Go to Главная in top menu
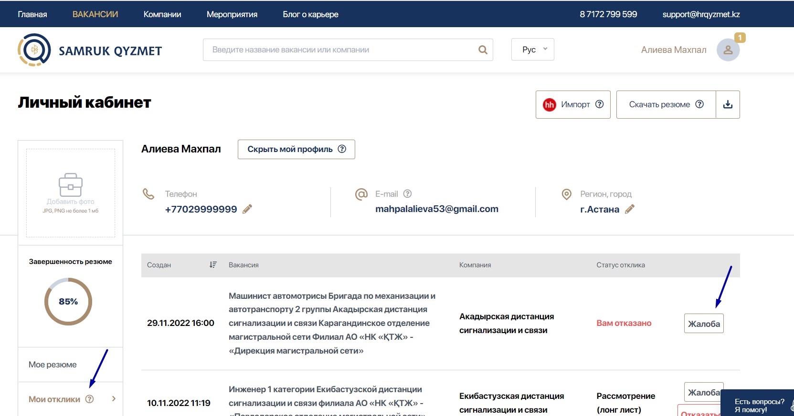 (32, 14)
